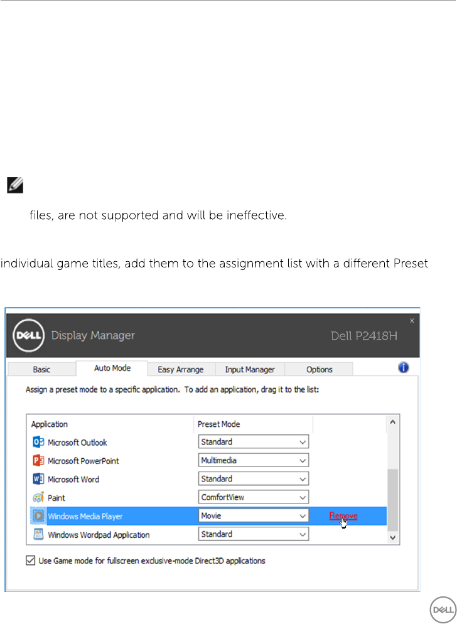Open the Easy Arrange tab

tap(181, 369)
